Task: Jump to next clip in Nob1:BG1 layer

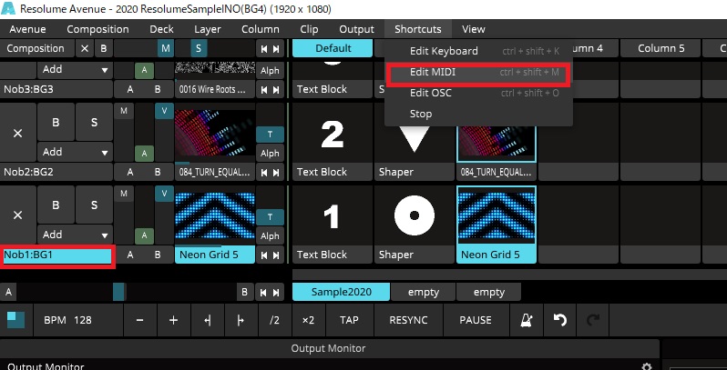Action: click(x=276, y=255)
